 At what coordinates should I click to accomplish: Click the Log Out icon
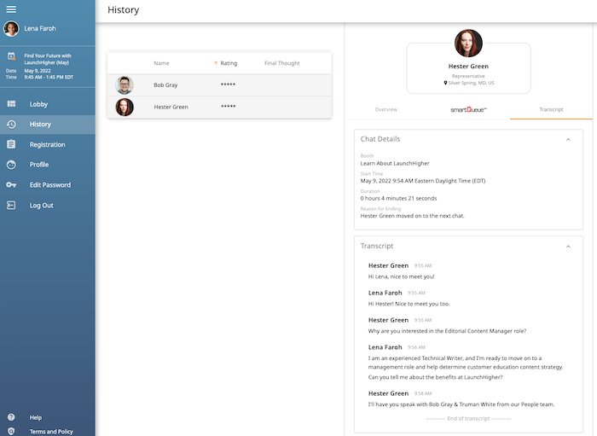click(11, 206)
